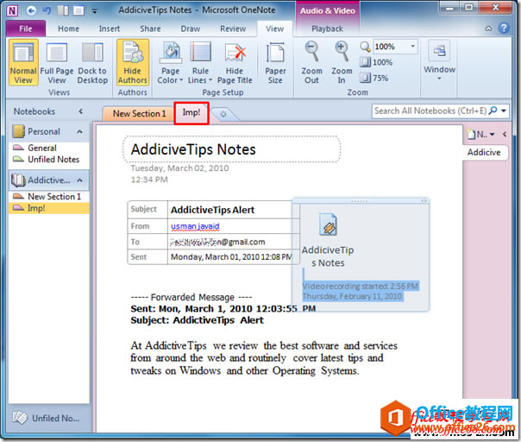Select the Addicive page tab

(484, 152)
